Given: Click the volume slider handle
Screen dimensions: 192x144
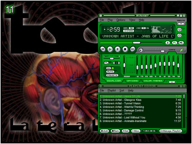Looking at the screenshot, I should pos(163,51).
